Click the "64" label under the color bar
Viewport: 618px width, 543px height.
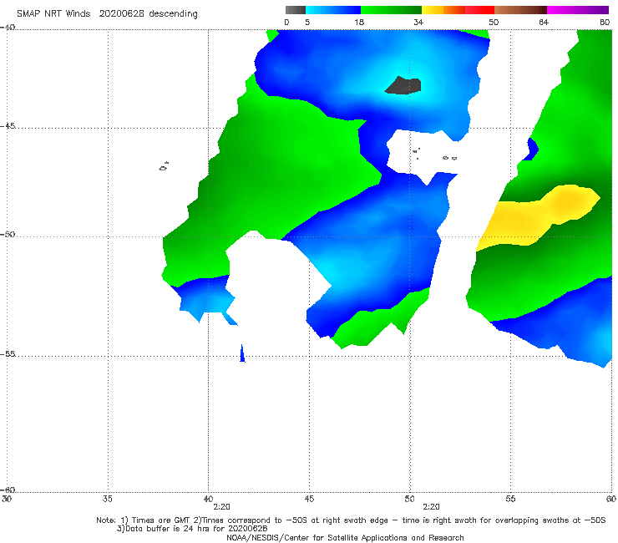point(544,22)
